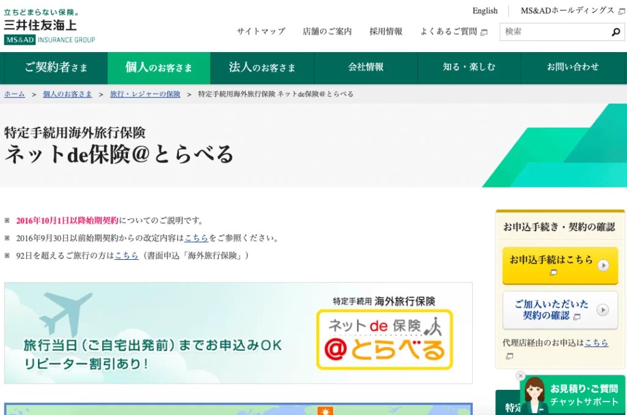
Task: Close the chat support popup
Action: 520,375
